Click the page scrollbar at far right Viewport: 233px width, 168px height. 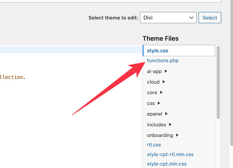(x=232, y=73)
